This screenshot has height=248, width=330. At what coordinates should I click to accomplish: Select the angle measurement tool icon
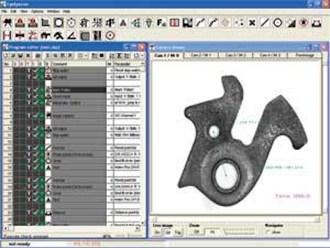point(71,35)
